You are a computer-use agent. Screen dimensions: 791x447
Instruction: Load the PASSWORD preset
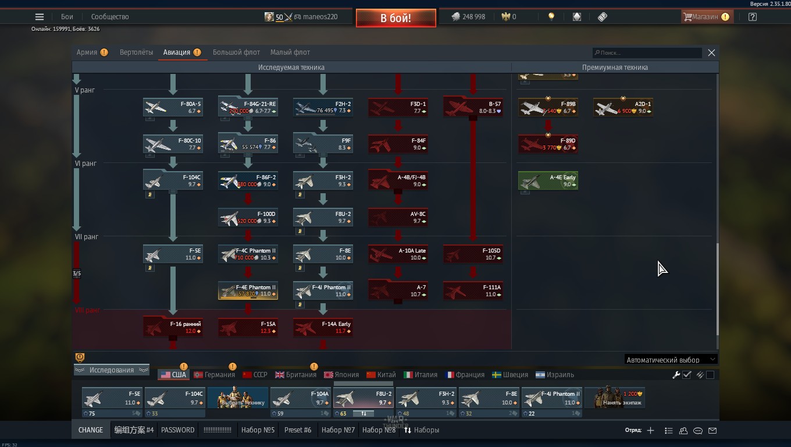(x=178, y=430)
